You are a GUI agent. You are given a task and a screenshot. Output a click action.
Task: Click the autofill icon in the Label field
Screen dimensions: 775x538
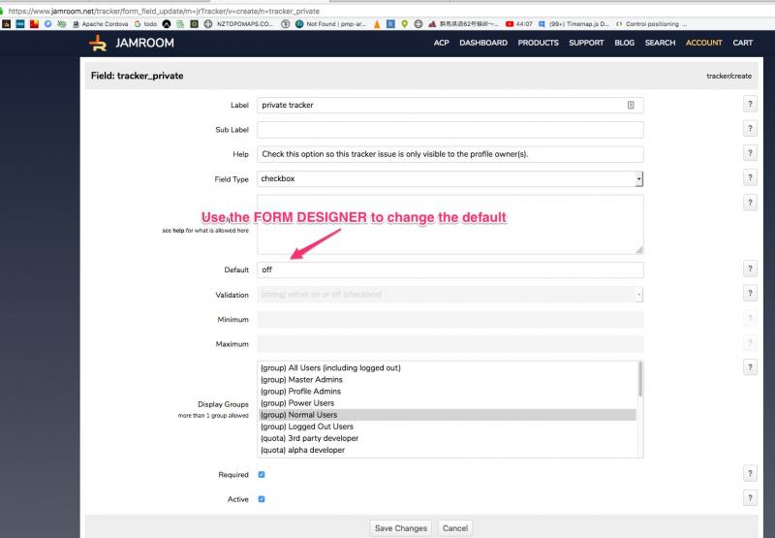tap(631, 105)
